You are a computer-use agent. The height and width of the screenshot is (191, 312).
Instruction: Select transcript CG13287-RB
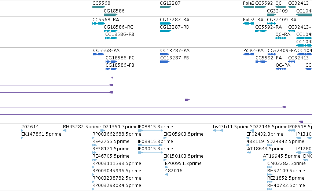click(x=174, y=27)
